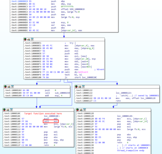Click the hEvent argument comment

tap(100, 69)
